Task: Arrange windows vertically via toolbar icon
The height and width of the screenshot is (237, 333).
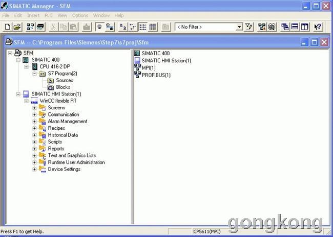Action: coord(305,27)
